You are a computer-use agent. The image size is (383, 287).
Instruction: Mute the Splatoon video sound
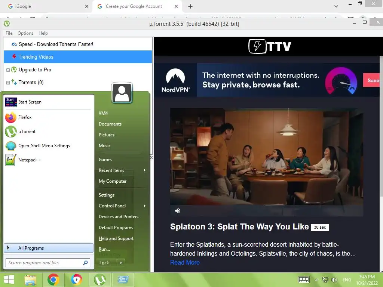click(x=178, y=211)
